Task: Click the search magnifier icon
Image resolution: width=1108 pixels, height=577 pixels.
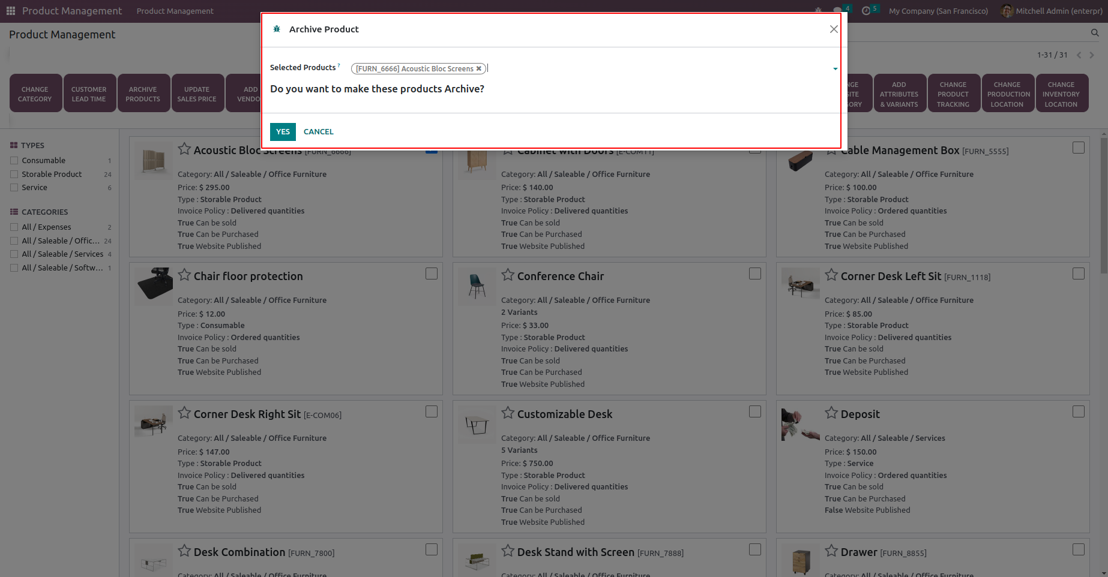Action: pyautogui.click(x=1095, y=33)
